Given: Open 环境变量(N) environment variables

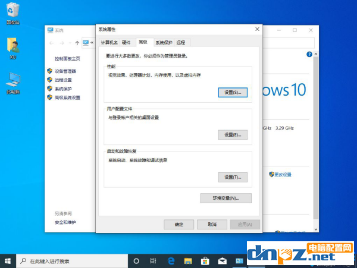Looking at the screenshot, I should coord(226,198).
